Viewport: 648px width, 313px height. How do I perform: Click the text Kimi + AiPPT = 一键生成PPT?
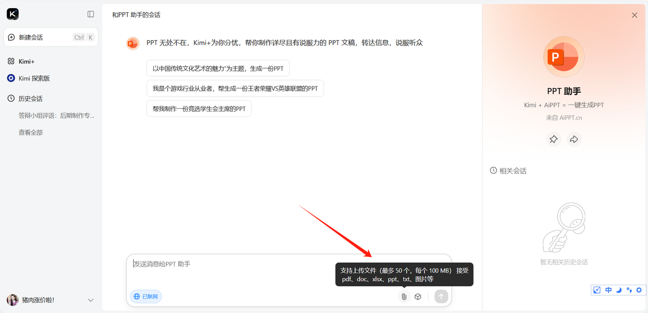(564, 105)
